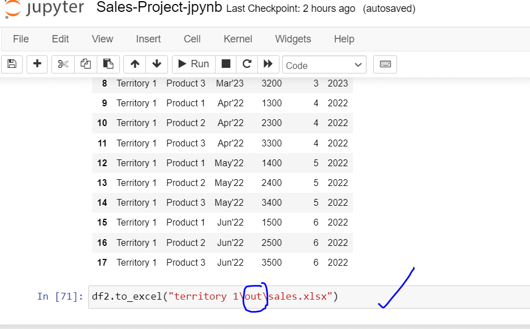Insert a cell below with plus icon
This screenshot has height=329, width=530.
[37, 64]
